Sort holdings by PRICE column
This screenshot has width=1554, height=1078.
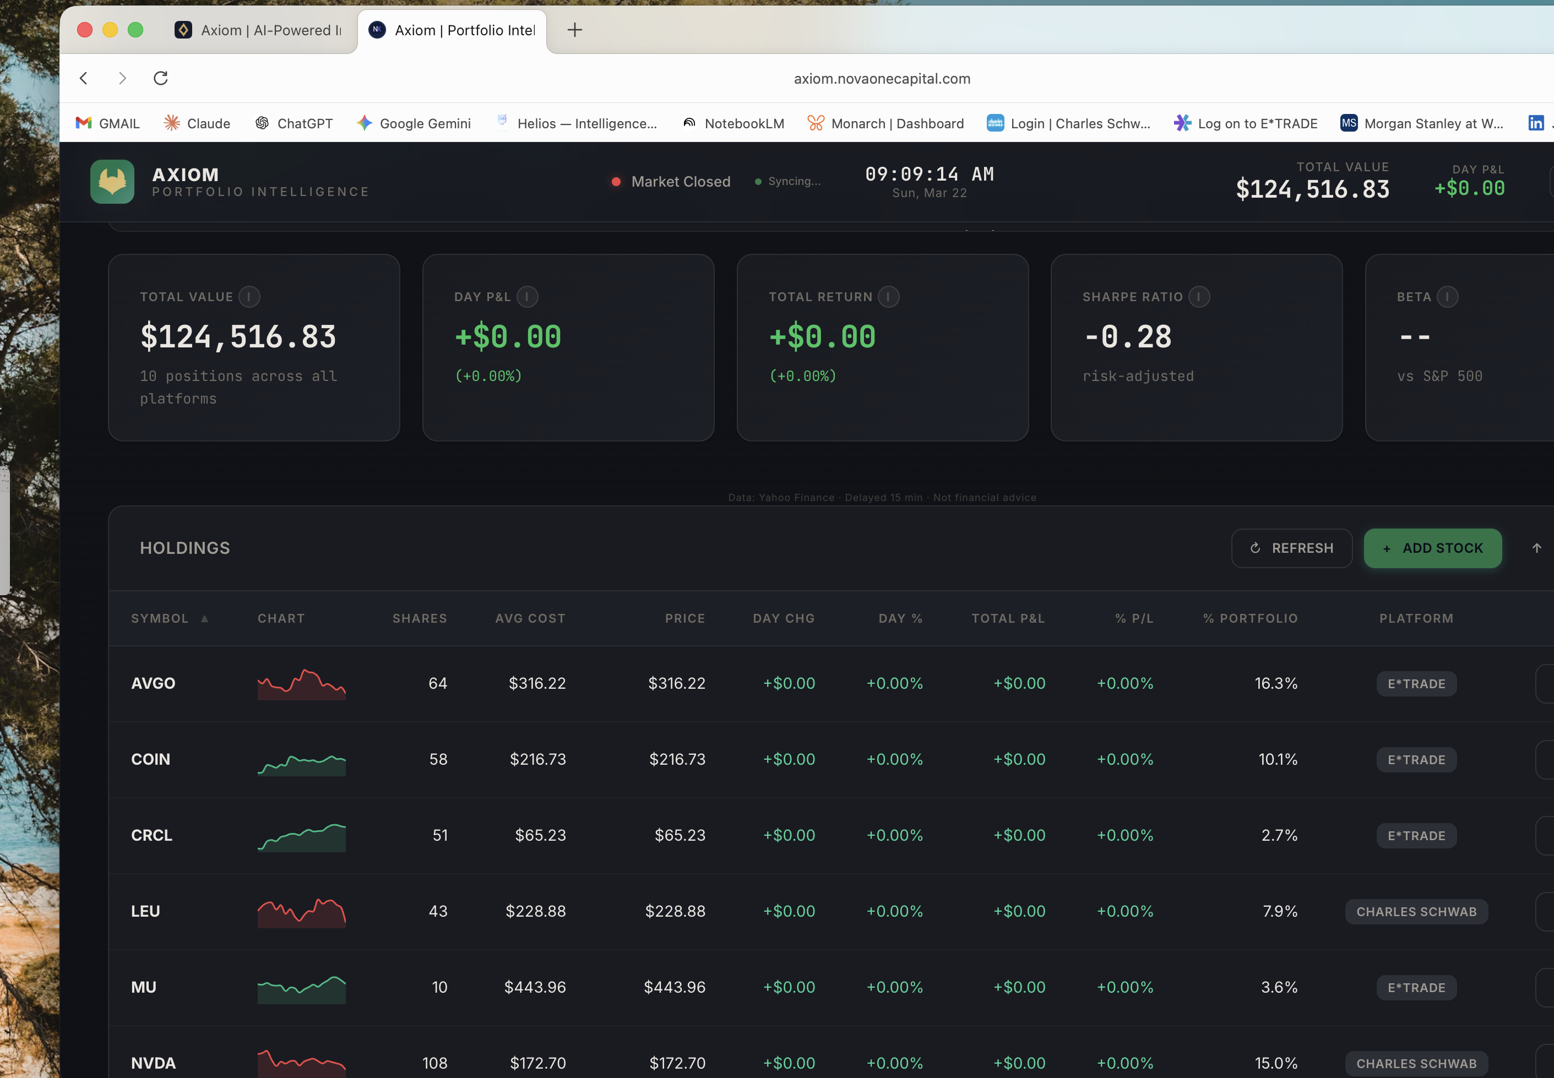pyautogui.click(x=684, y=618)
